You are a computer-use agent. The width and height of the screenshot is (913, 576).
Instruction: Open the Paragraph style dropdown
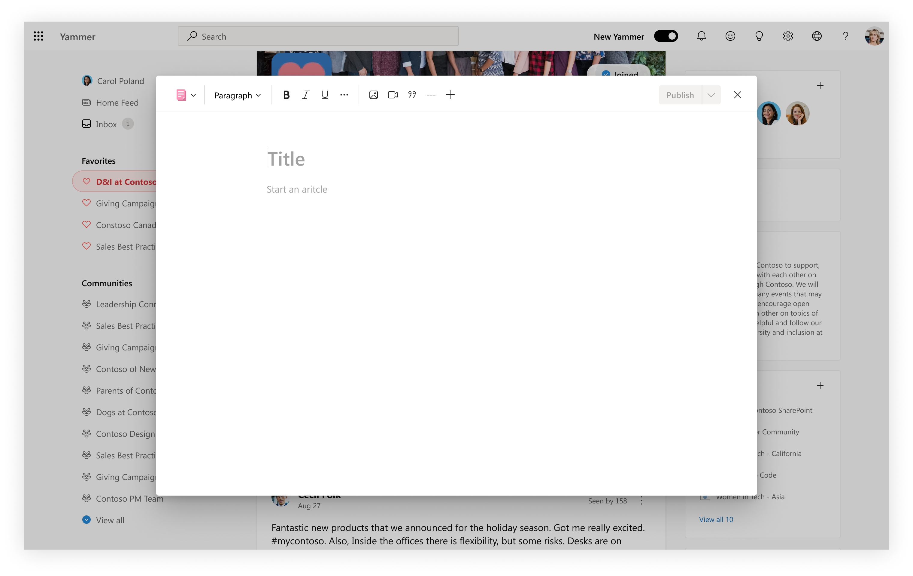coord(237,95)
